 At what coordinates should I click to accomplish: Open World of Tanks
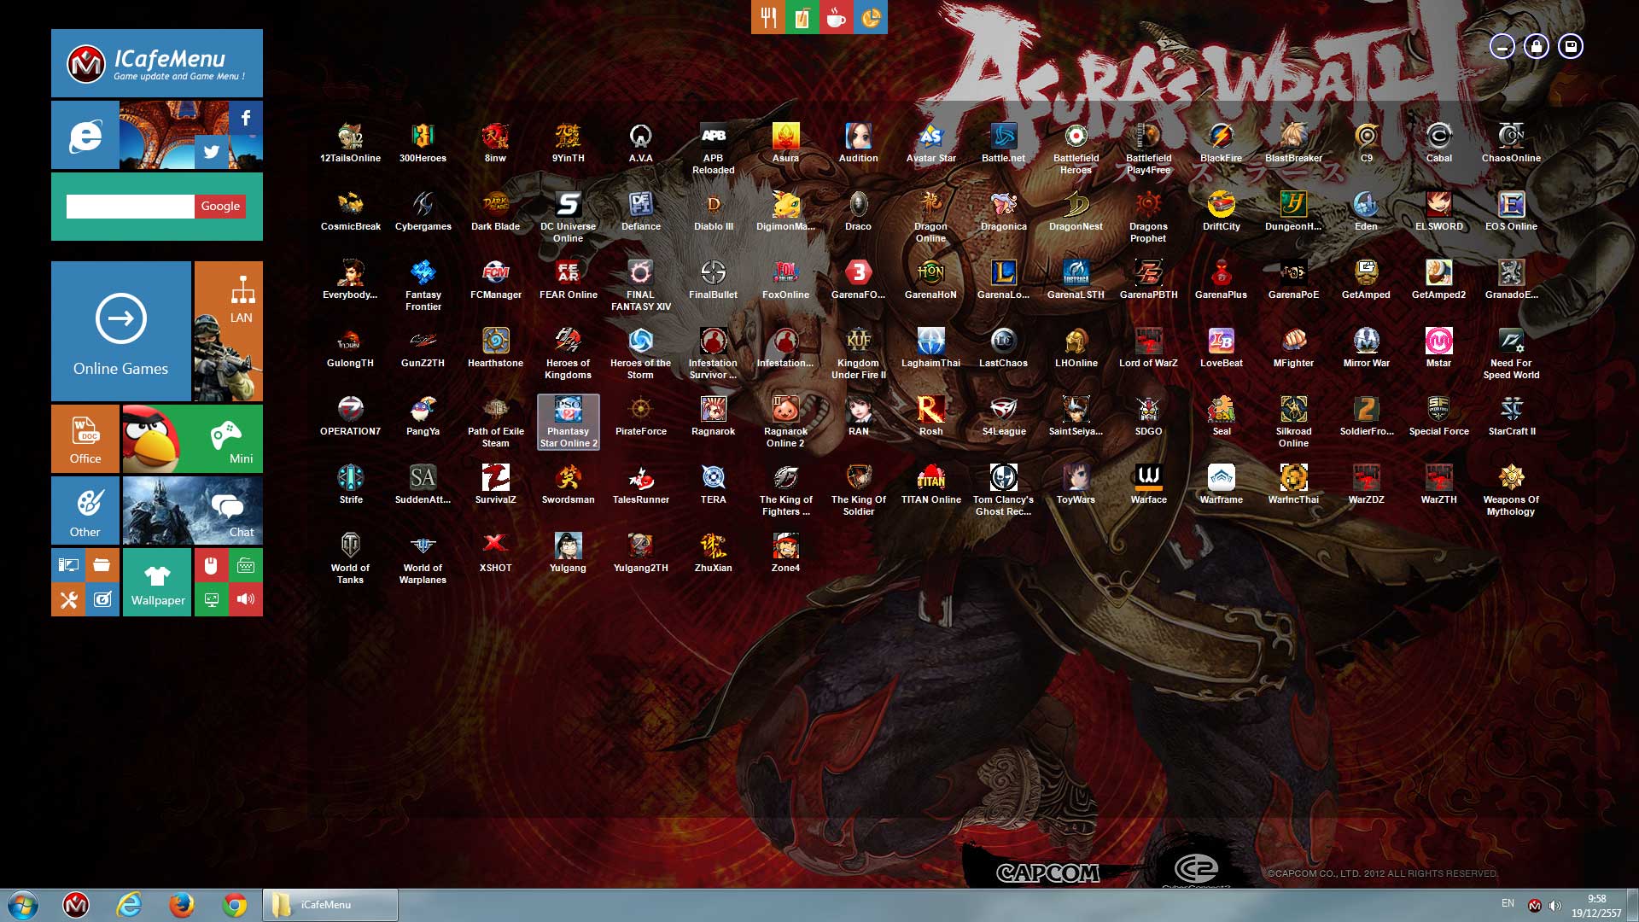350,558
